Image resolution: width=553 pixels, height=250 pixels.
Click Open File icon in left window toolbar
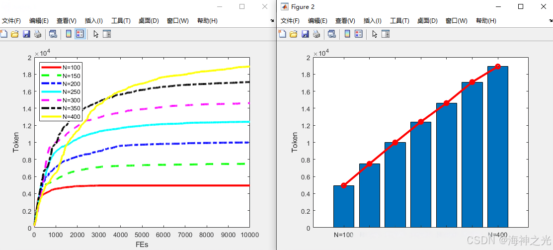pos(14,34)
